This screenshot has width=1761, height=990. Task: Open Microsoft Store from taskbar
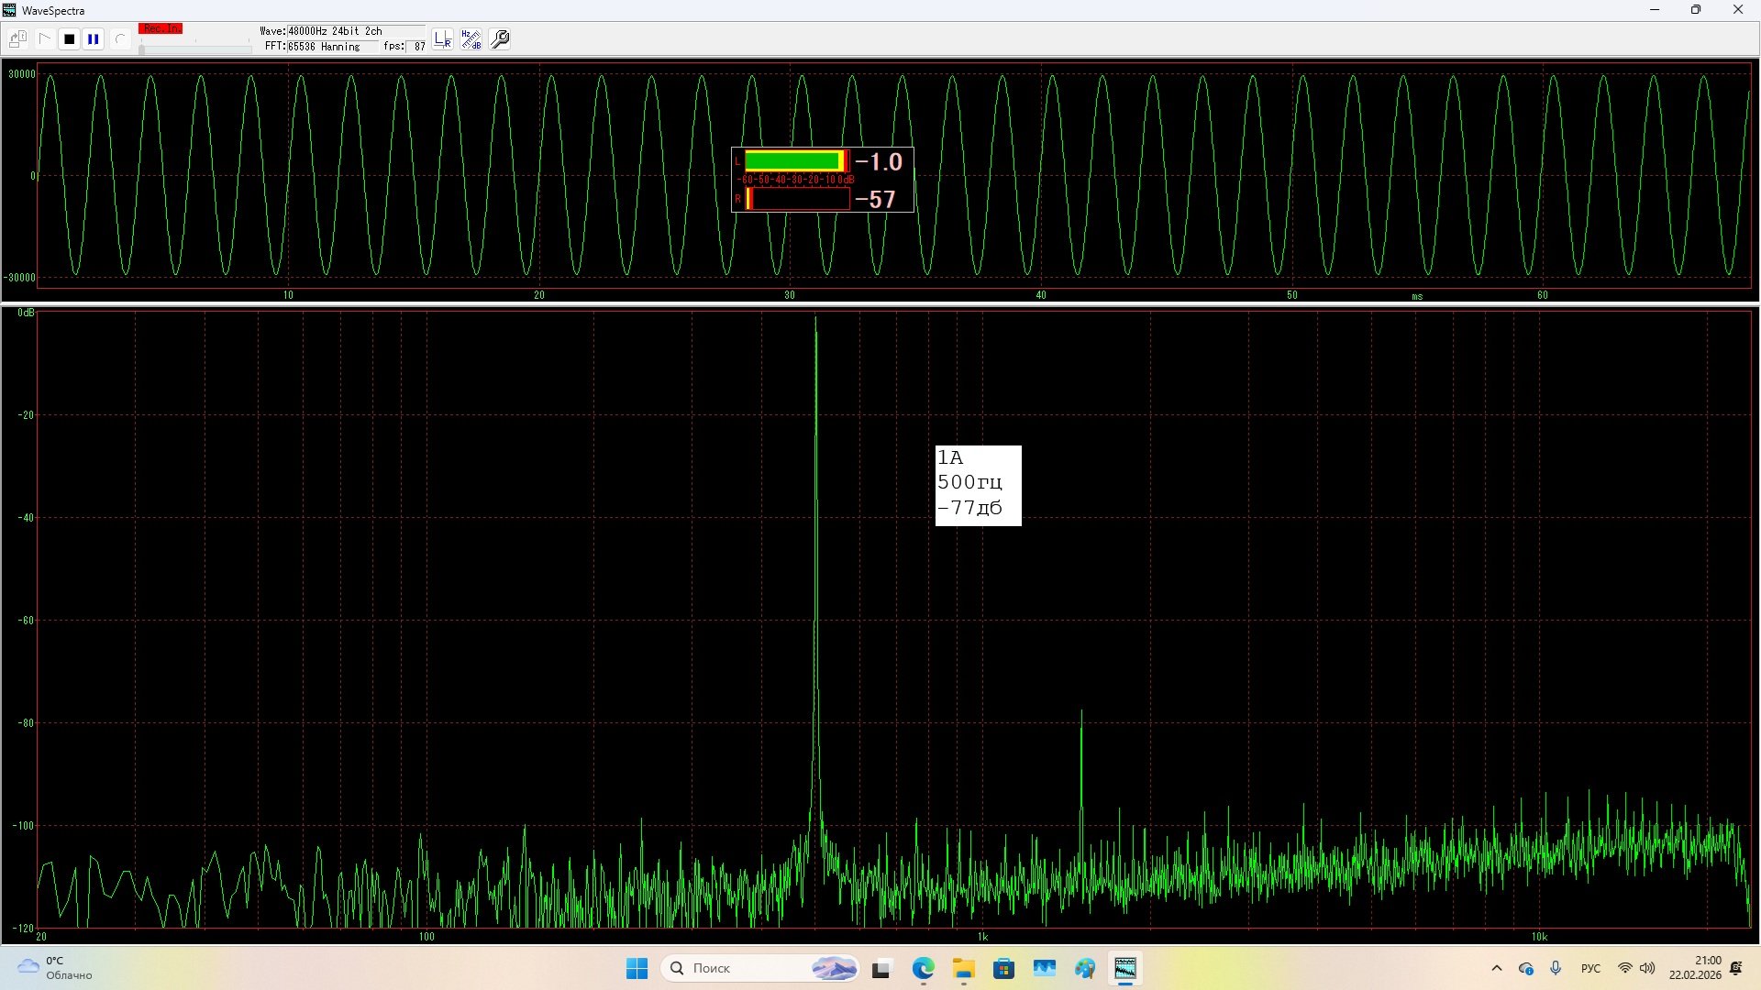pos(1003,969)
